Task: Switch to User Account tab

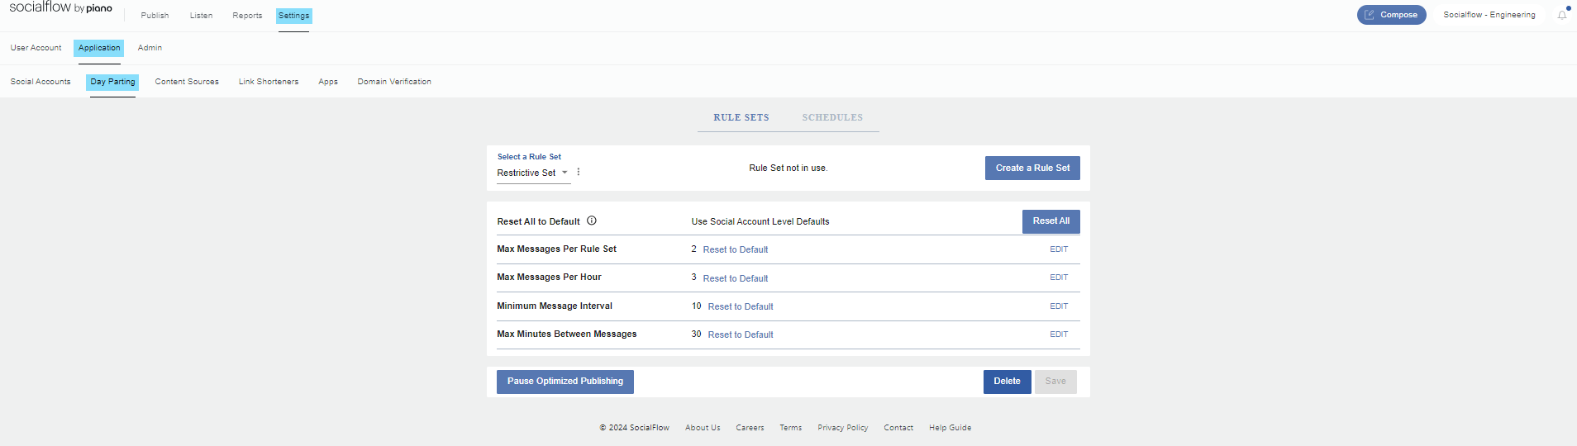Action: pos(36,48)
